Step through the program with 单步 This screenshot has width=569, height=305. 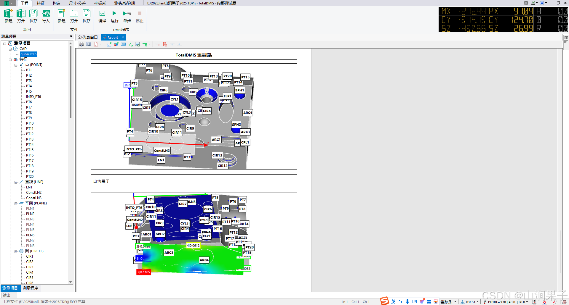tap(127, 16)
